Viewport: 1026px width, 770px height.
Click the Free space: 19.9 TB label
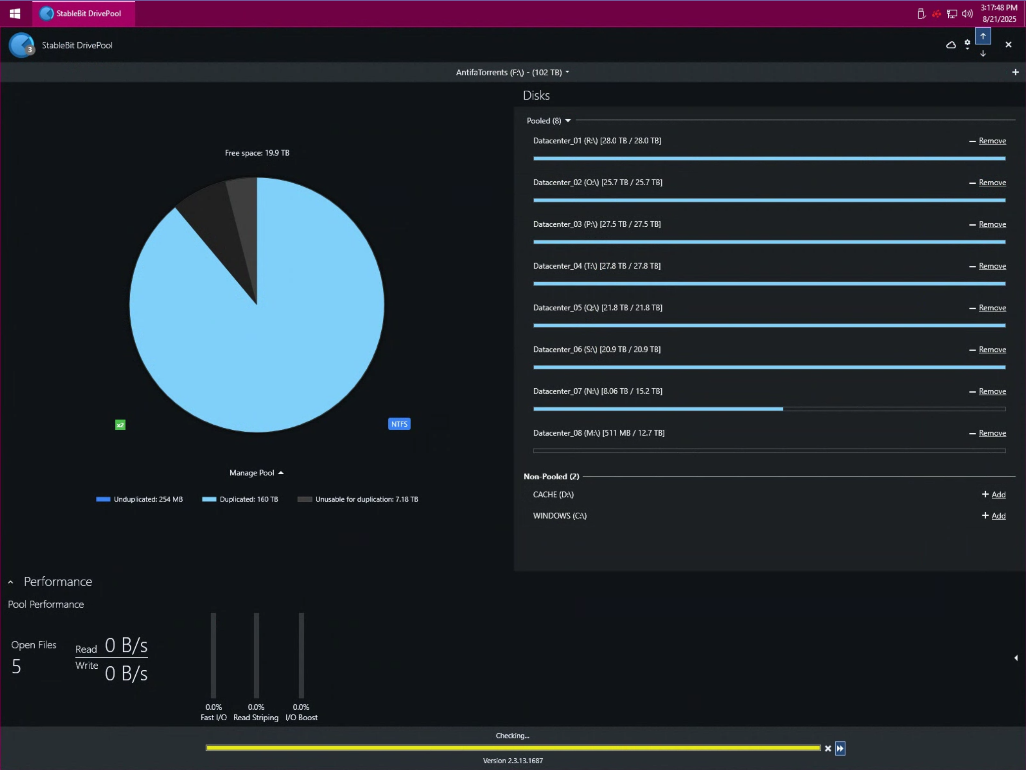click(x=257, y=153)
